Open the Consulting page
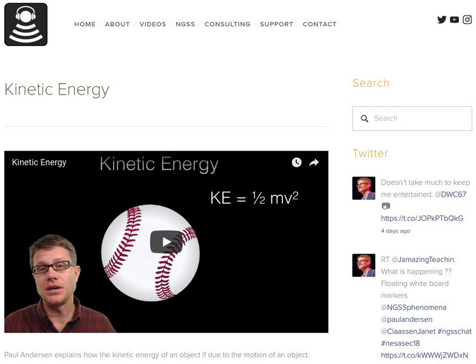The height and width of the screenshot is (364, 476). click(227, 24)
